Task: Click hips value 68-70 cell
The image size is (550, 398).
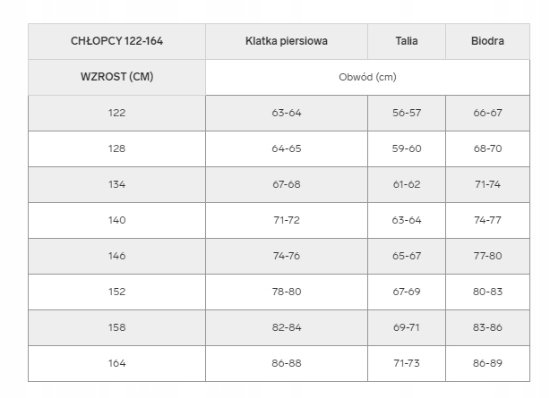Action: [x=487, y=148]
